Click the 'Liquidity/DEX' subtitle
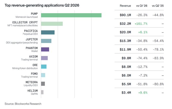 (x=31, y=85)
